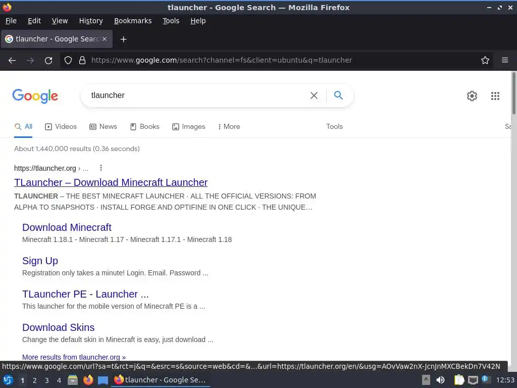517x388 pixels.
Task: Open the History menu
Action: pos(91,21)
